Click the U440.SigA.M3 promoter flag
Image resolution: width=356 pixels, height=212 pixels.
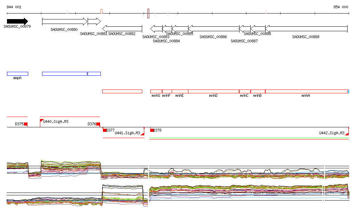[42, 121]
